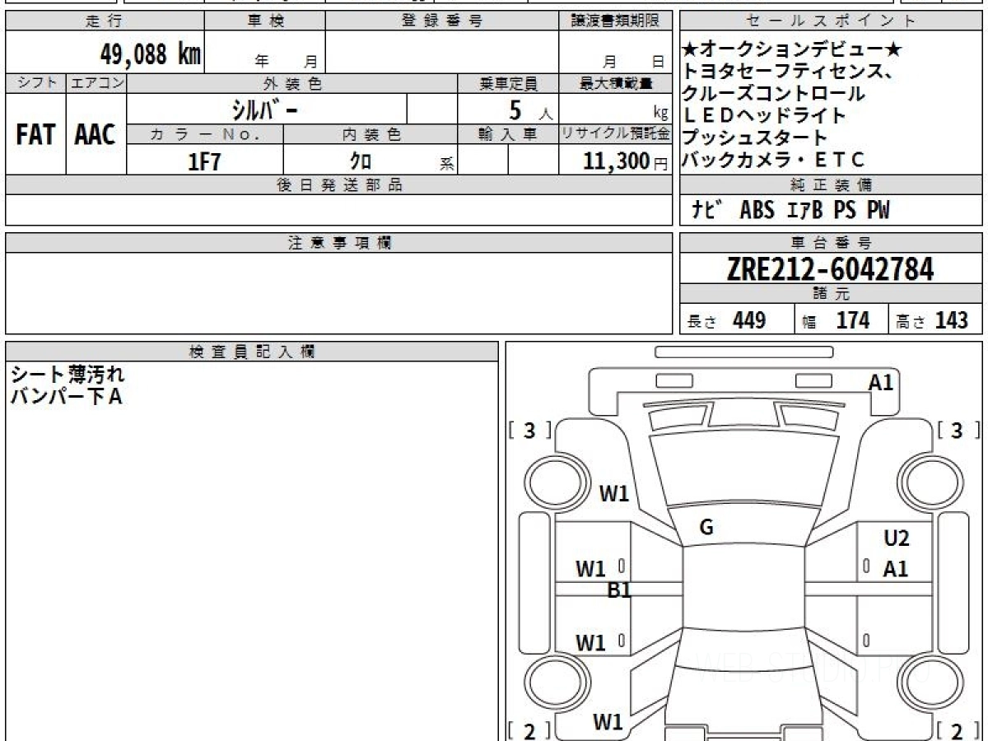This screenshot has width=988, height=741.
Task: Select the LEDヘッドライト line
Action: pos(765,115)
